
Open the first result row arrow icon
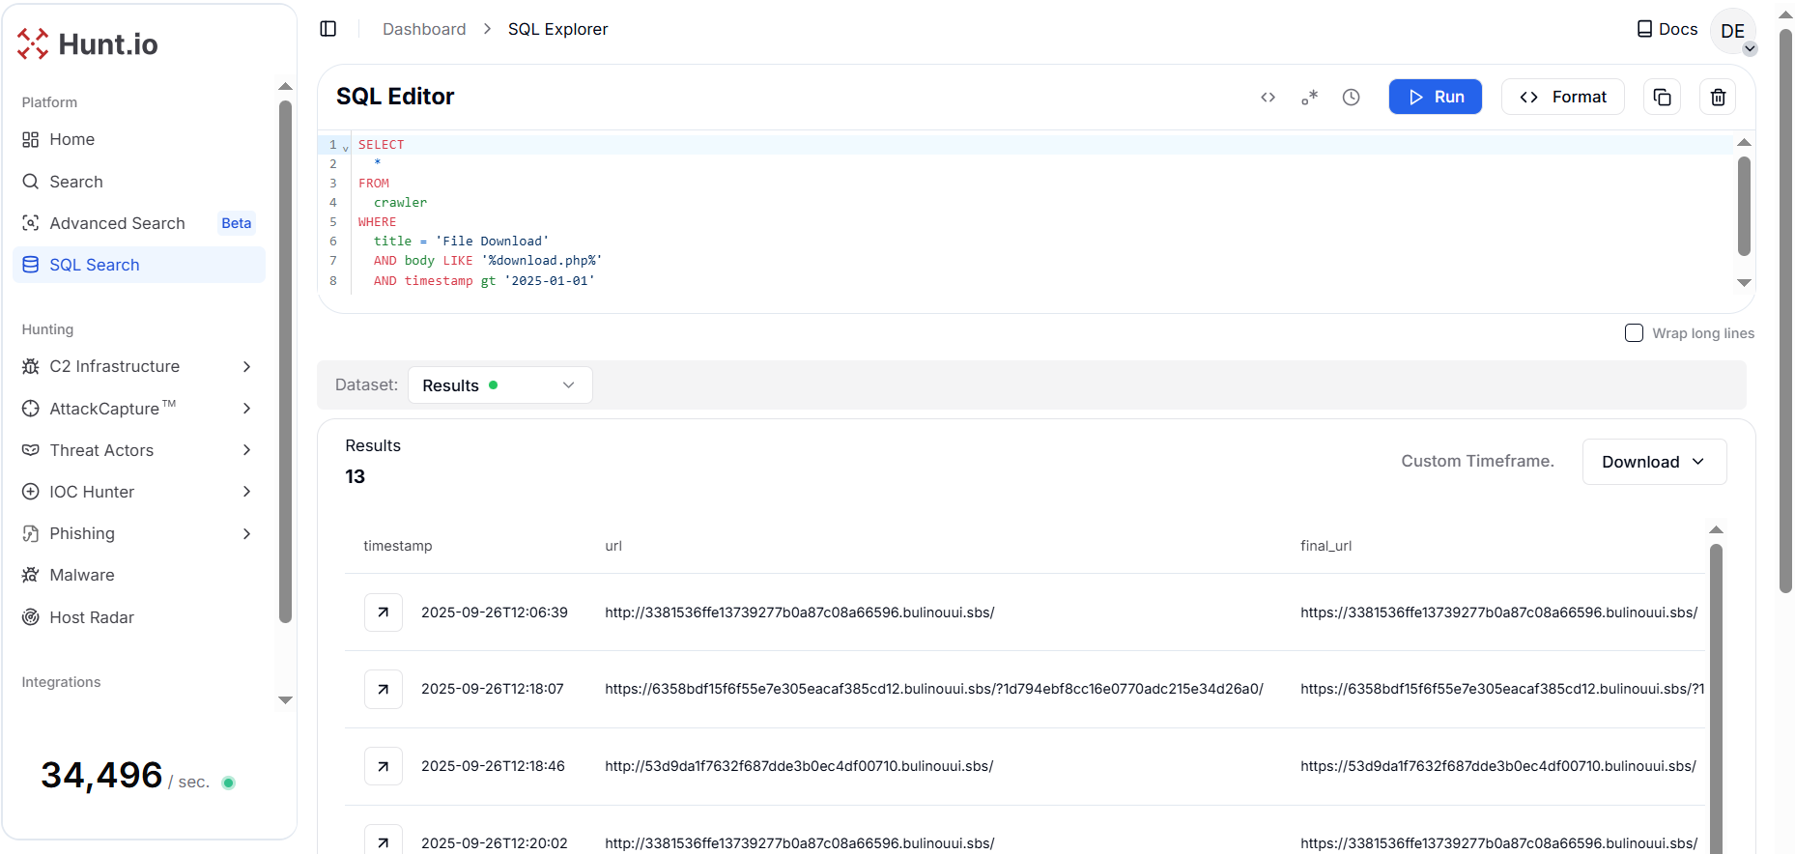pyautogui.click(x=384, y=612)
